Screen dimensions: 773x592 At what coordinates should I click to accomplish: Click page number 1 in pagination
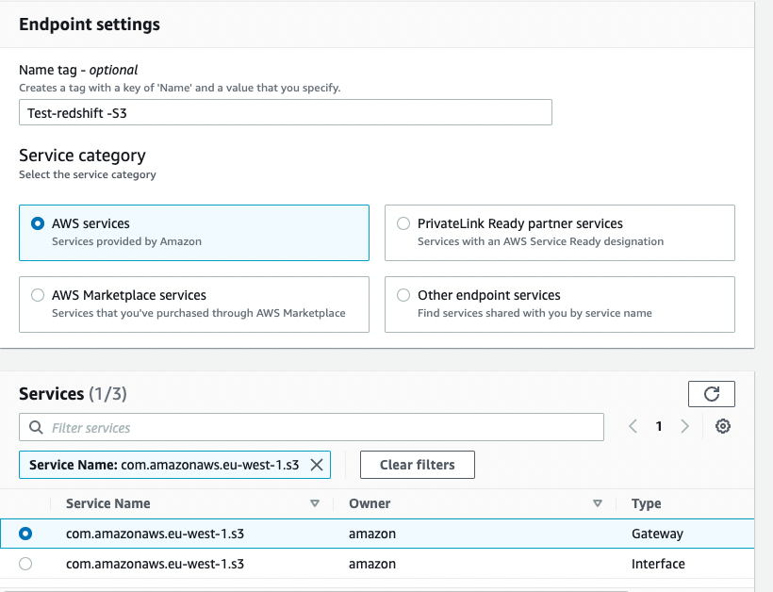tap(659, 427)
